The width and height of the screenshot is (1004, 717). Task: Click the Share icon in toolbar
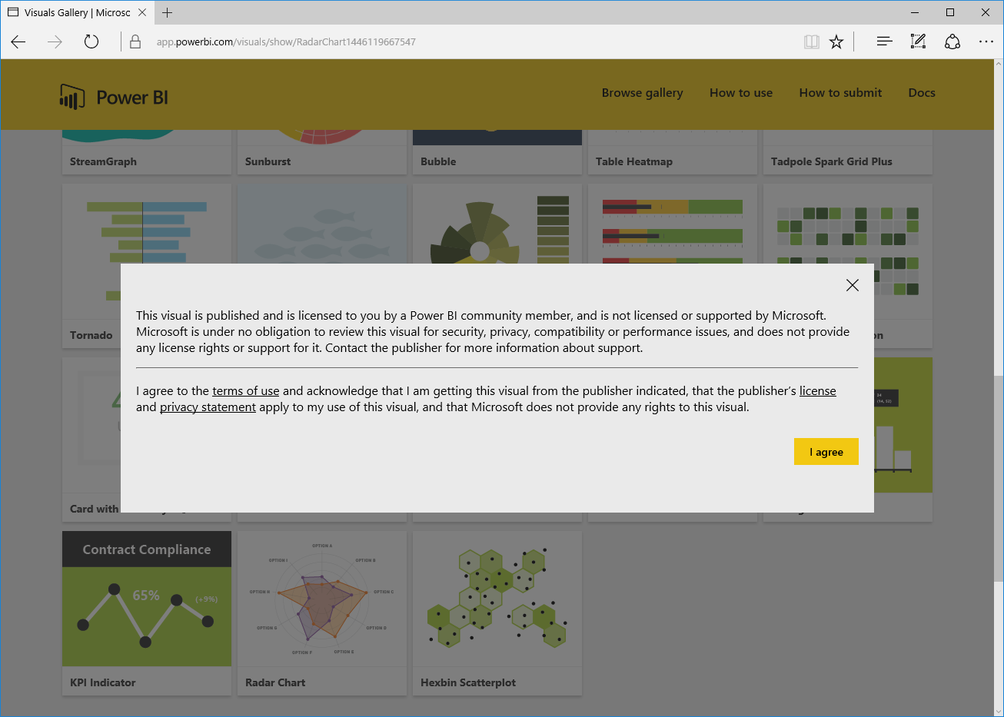[x=952, y=41]
